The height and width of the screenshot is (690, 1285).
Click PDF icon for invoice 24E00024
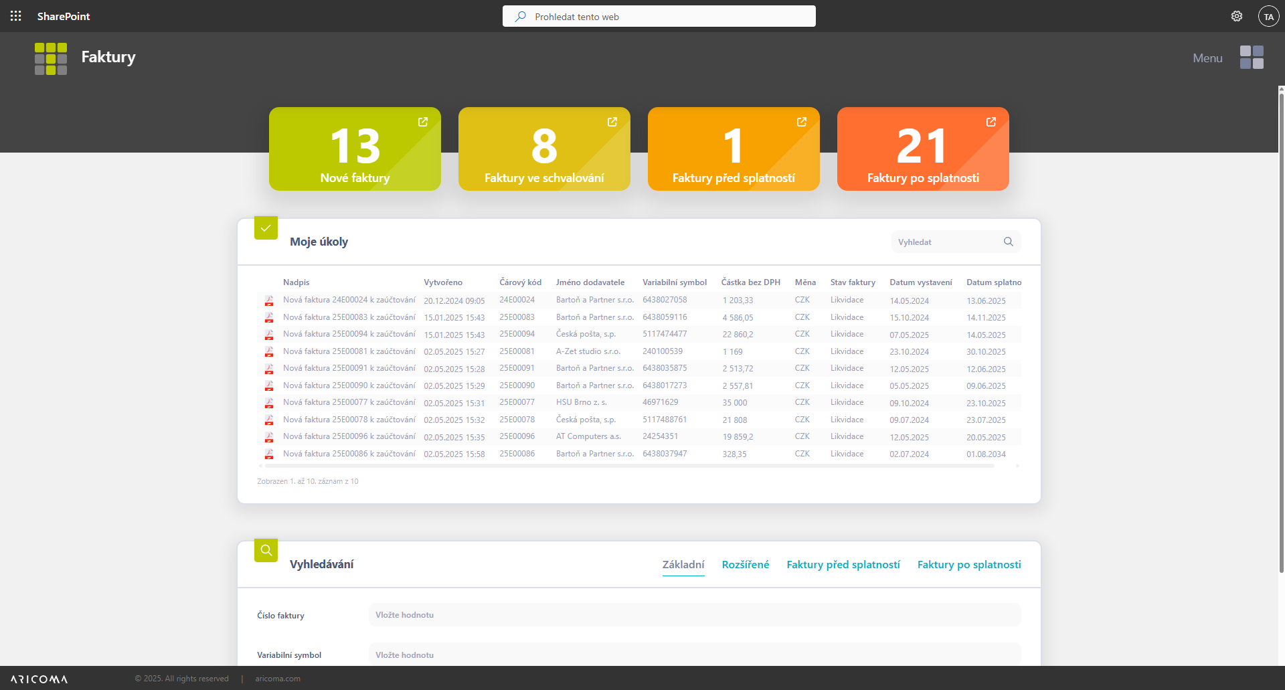tap(269, 300)
